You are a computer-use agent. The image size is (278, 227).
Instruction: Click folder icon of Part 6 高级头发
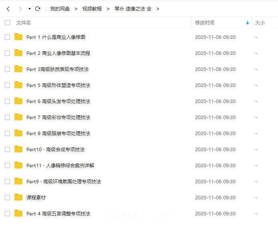[18, 101]
